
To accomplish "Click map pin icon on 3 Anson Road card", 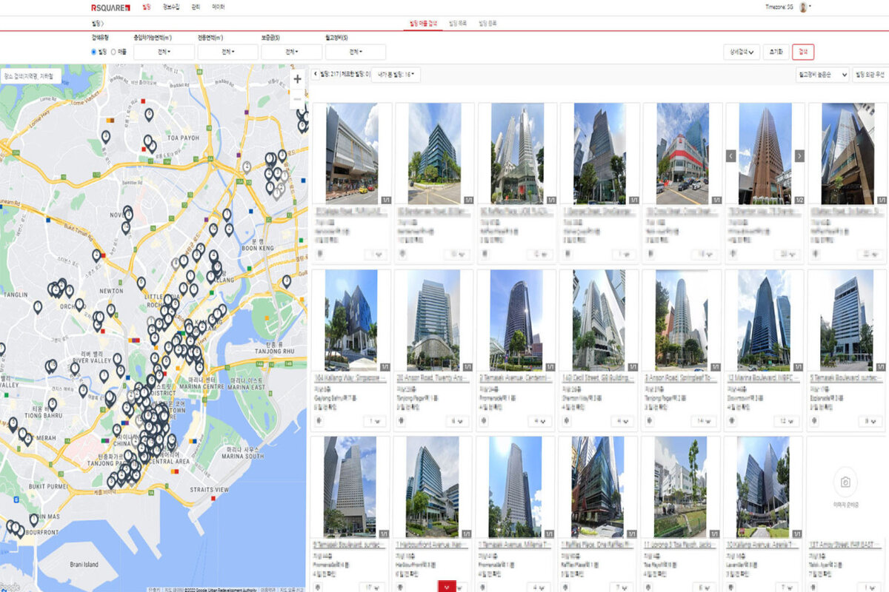I will coord(650,421).
